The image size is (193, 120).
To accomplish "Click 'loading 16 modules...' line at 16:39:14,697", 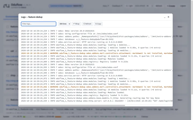I will click(x=76, y=50).
